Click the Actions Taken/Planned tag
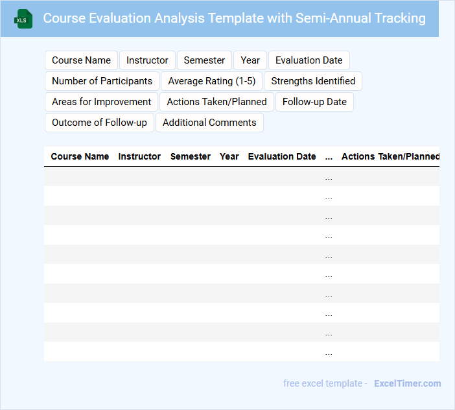 pos(216,102)
